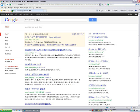
Task: Open the ページ(P) command bar dropdown
Action: [115, 11]
